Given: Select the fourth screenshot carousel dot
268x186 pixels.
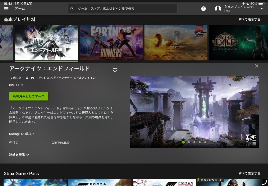Looking at the screenshot, I should pyautogui.click(x=200, y=142).
